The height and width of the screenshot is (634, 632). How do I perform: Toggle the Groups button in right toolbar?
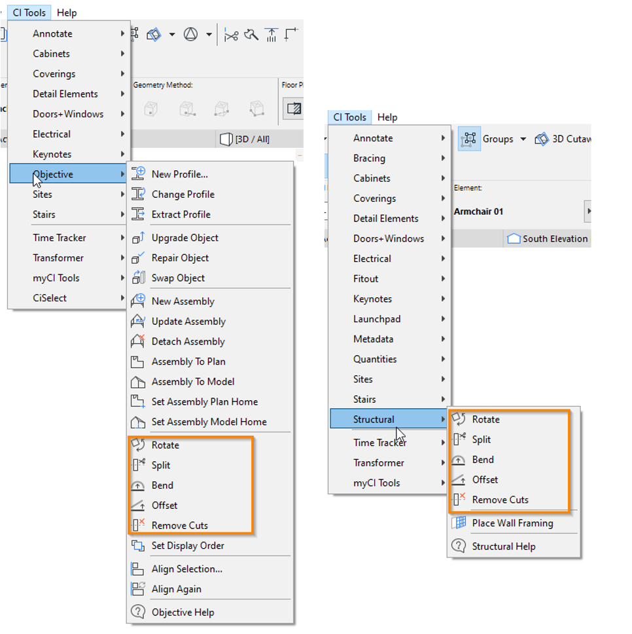[x=469, y=139]
